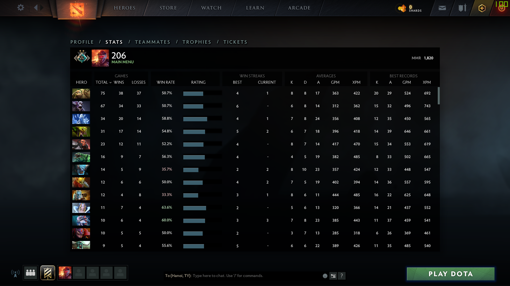The image size is (510, 286).
Task: Click the hero list scrollbar thumb
Action: click(439, 96)
